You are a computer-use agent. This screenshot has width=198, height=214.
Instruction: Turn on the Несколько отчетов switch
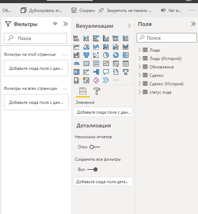point(95,147)
